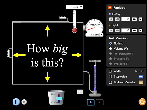The width and height of the screenshot is (147, 110).
Task: Remove one Heavy particle with single left arrow
Action: coord(111,19)
